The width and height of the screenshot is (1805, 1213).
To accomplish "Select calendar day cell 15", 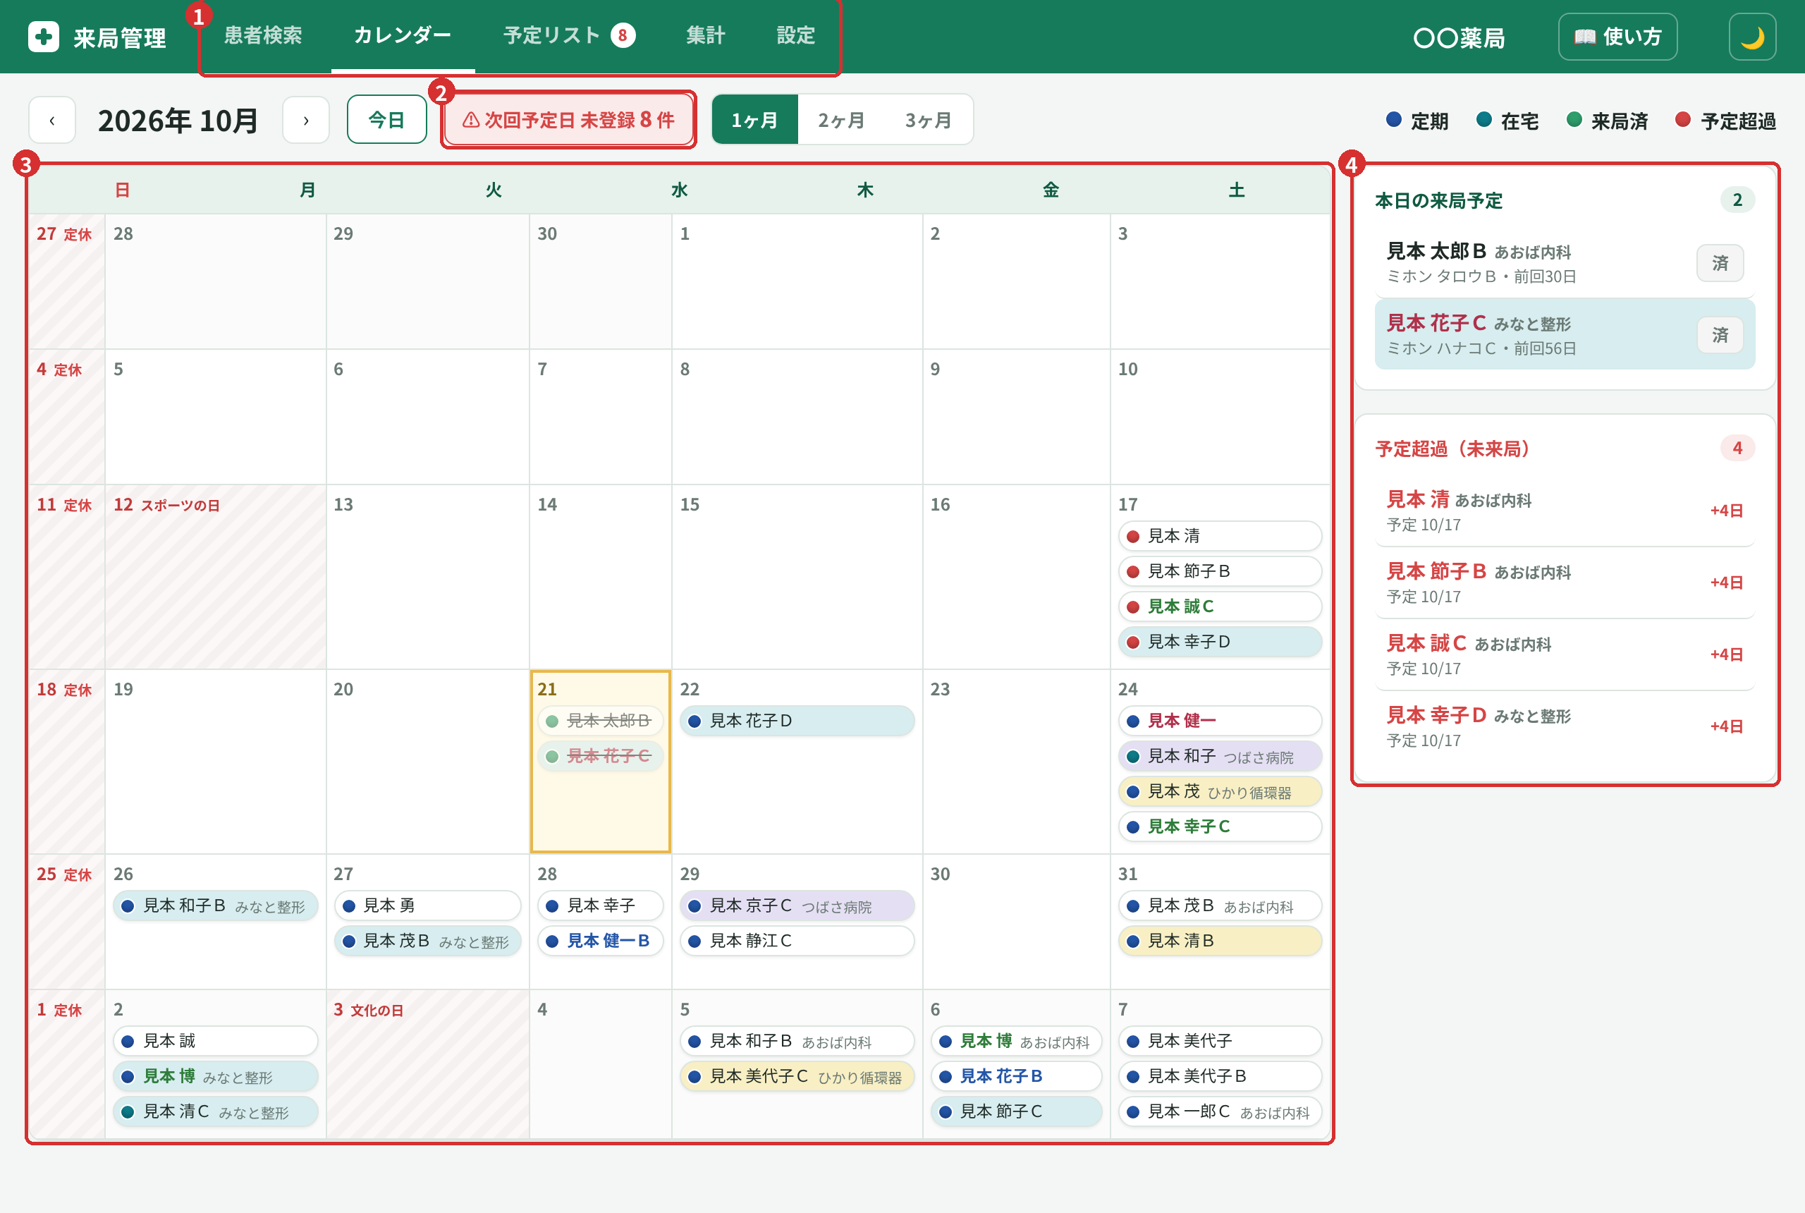I will coord(797,576).
